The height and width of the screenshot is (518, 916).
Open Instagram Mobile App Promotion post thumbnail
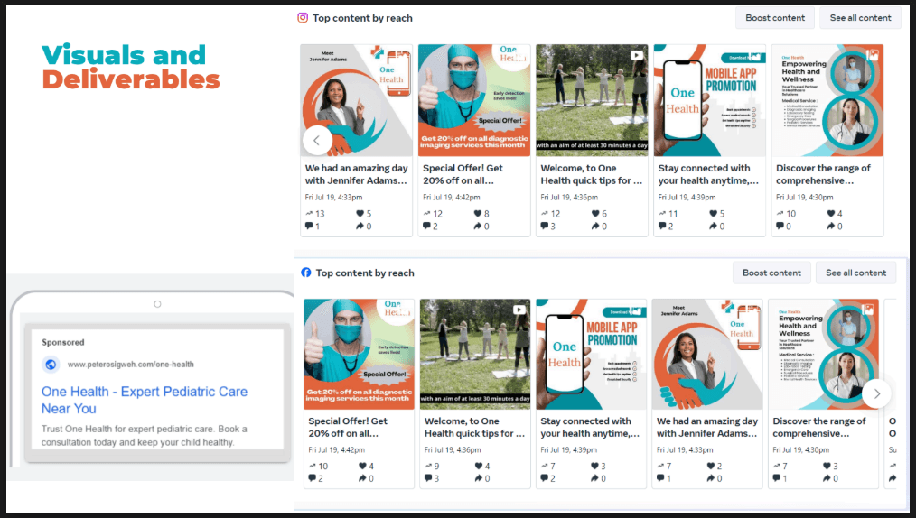coord(709,100)
